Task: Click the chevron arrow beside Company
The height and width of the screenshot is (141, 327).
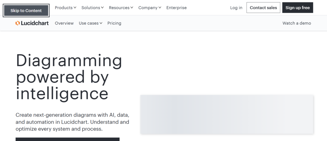Action: tap(160, 8)
